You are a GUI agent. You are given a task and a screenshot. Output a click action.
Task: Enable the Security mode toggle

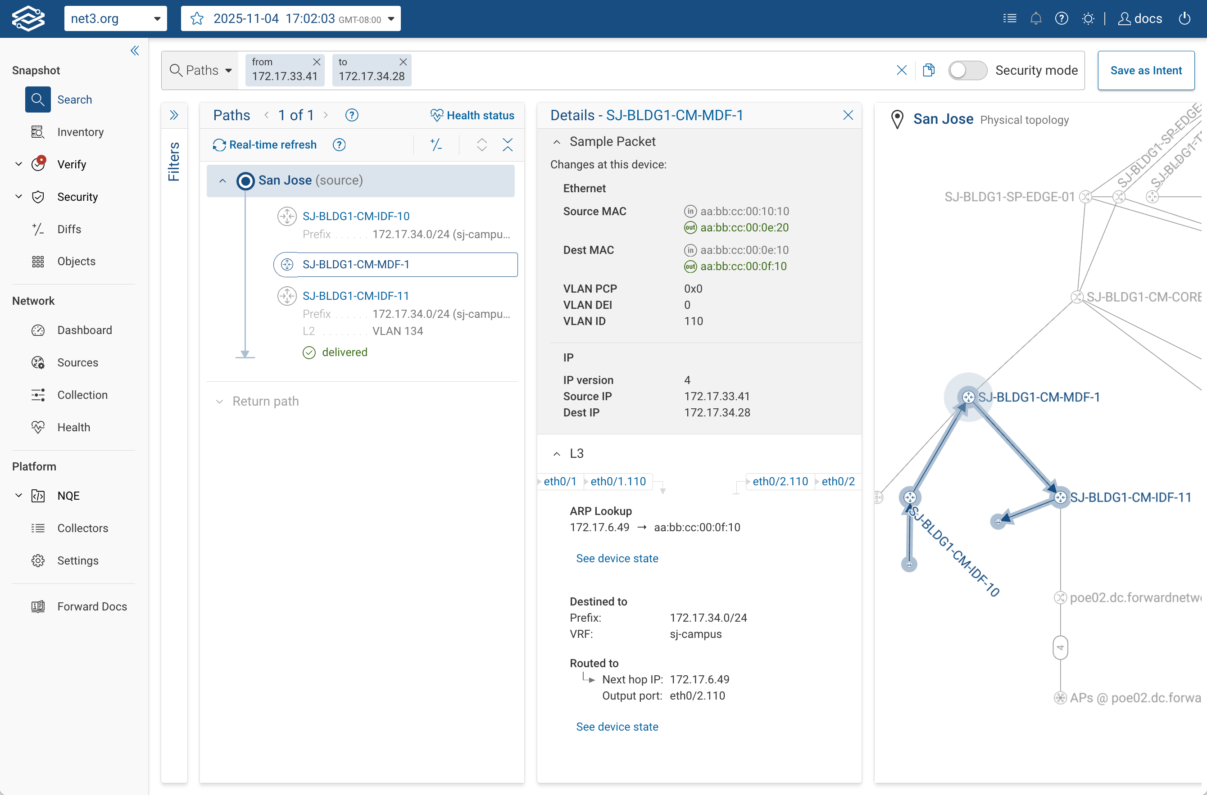(x=967, y=70)
